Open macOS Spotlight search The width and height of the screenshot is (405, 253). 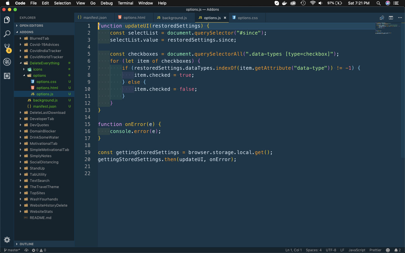tap(379, 3)
